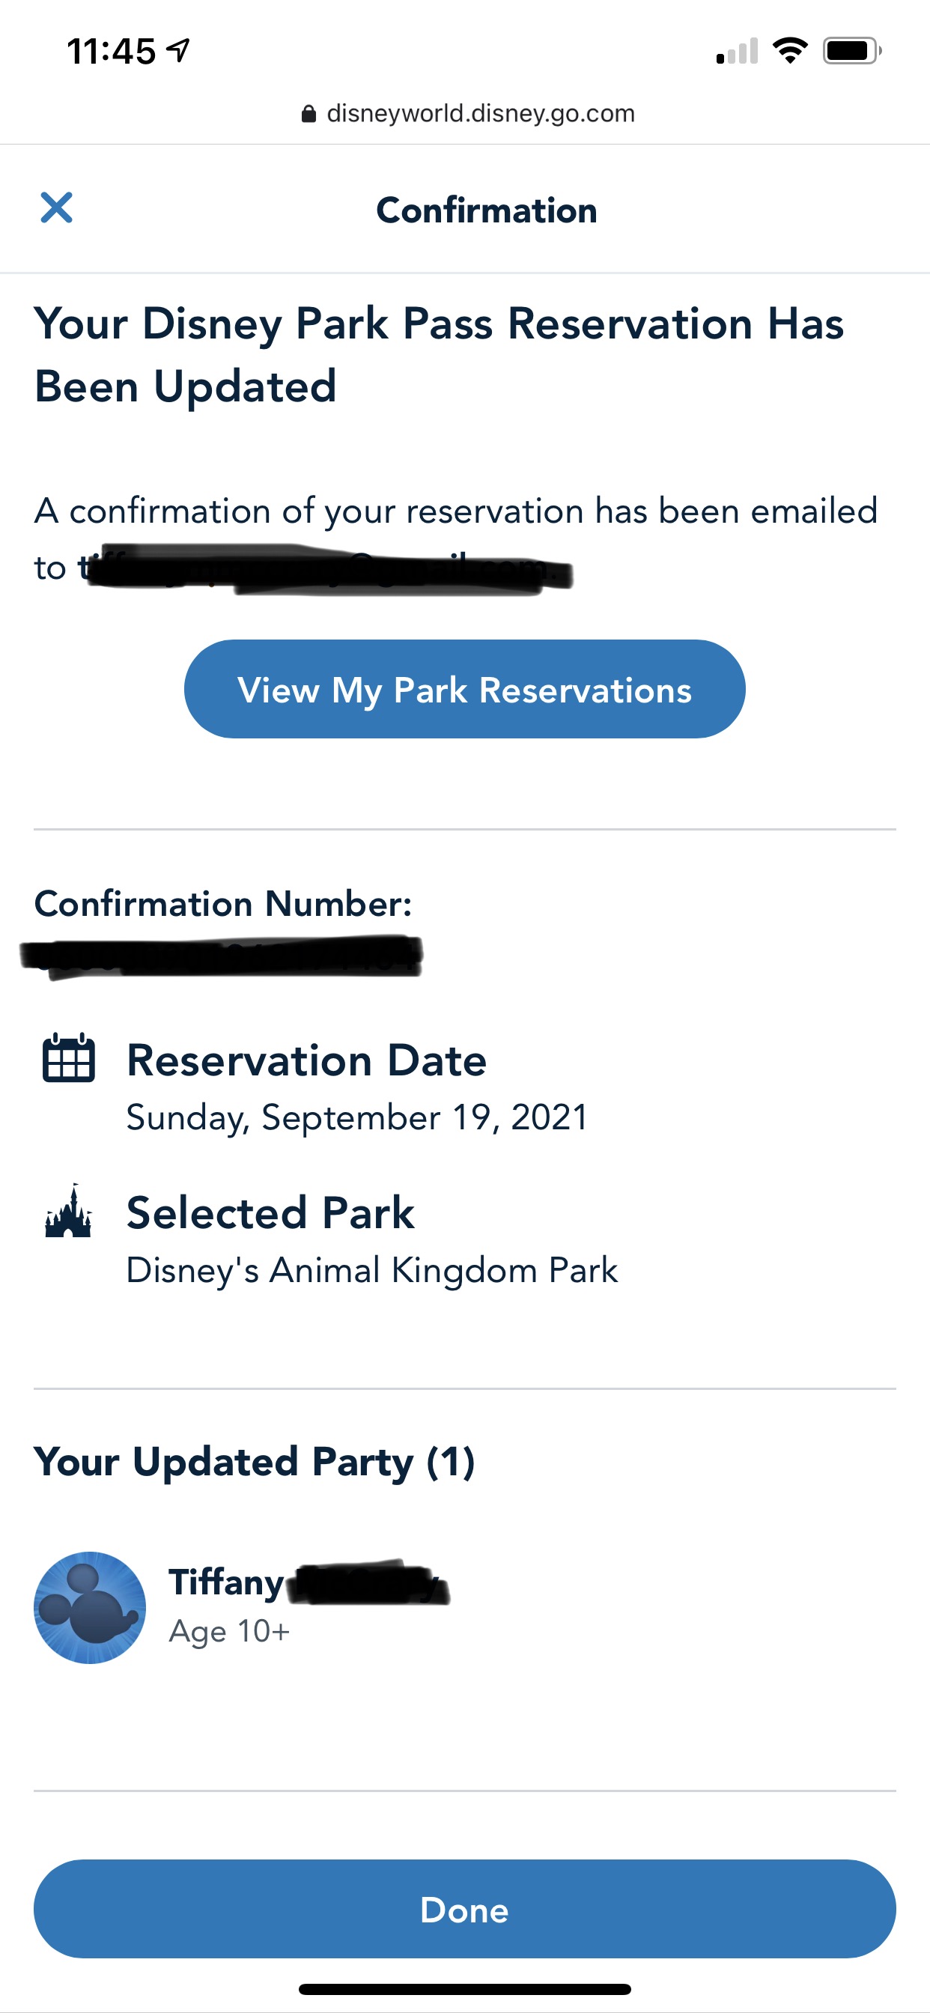Tap the Mickey avatar for Tiffany

90,1607
